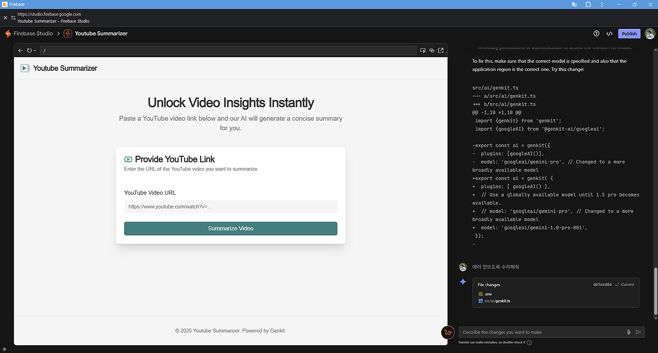
Task: Open the Gemini mistakes info icon
Action: [x=529, y=342]
